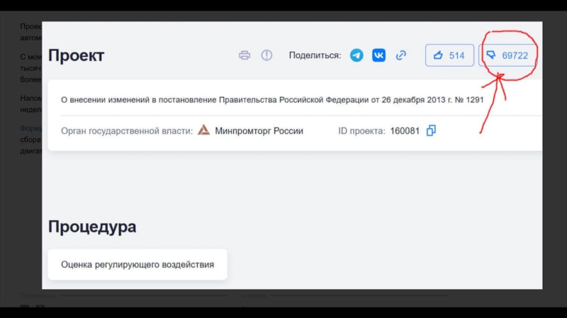Share the project via Telegram icon
567x318 pixels.
point(357,55)
